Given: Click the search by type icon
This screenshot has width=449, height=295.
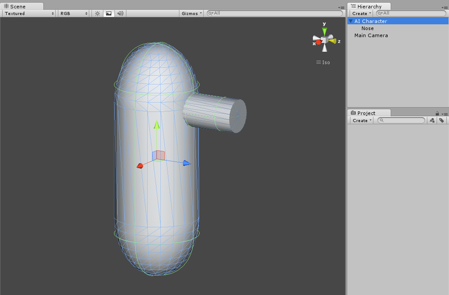Looking at the screenshot, I should click(x=432, y=120).
